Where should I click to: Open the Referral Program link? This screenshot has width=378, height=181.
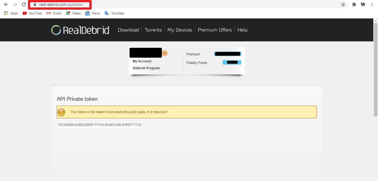click(x=146, y=68)
